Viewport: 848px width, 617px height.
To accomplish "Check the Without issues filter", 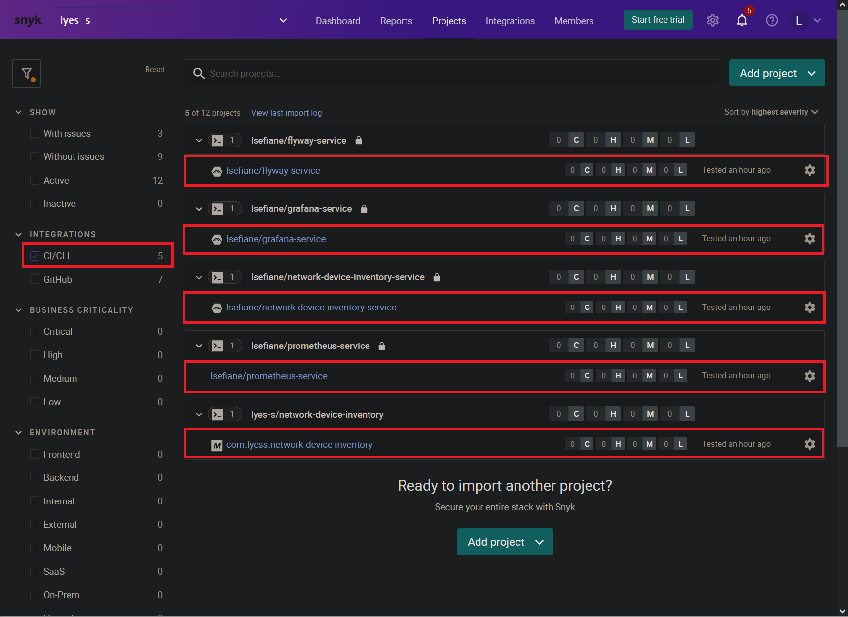I will pyautogui.click(x=35, y=156).
